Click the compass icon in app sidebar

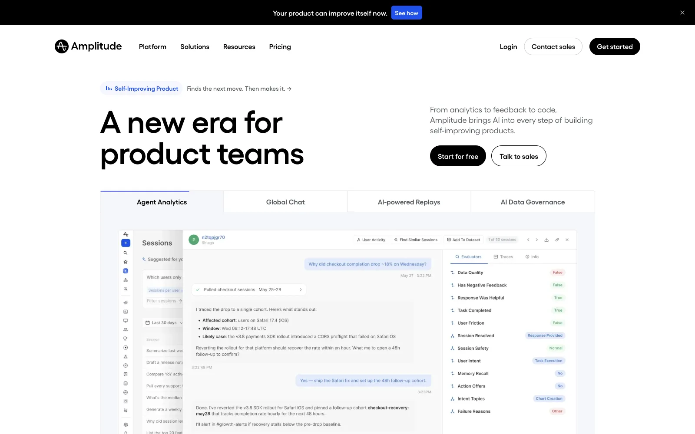pos(126,365)
